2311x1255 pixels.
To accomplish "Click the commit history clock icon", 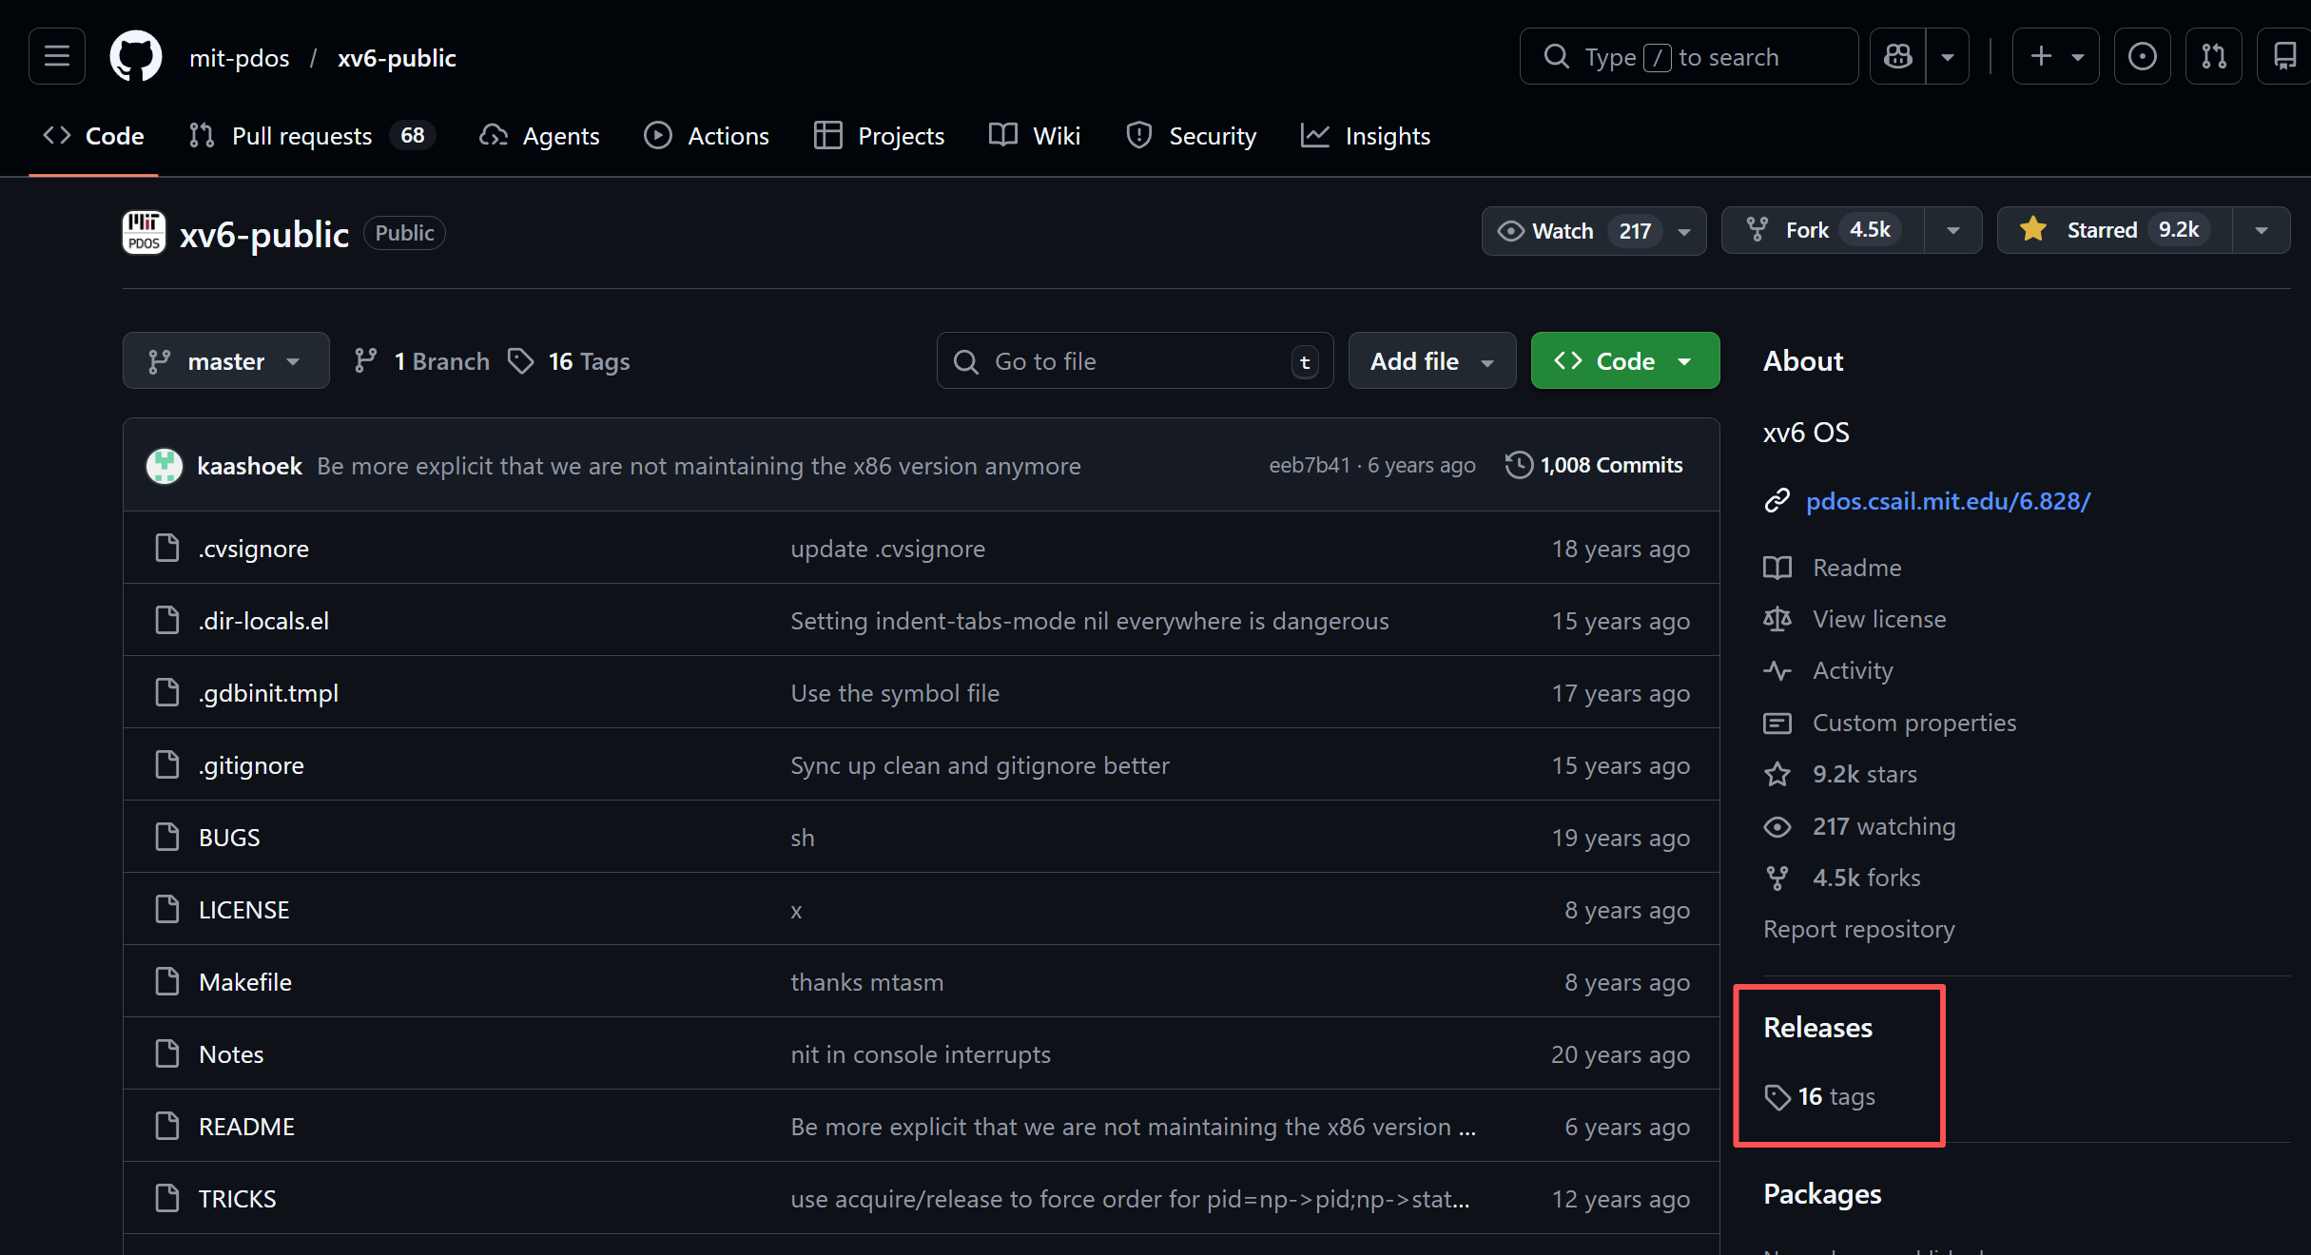I will [x=1519, y=465].
